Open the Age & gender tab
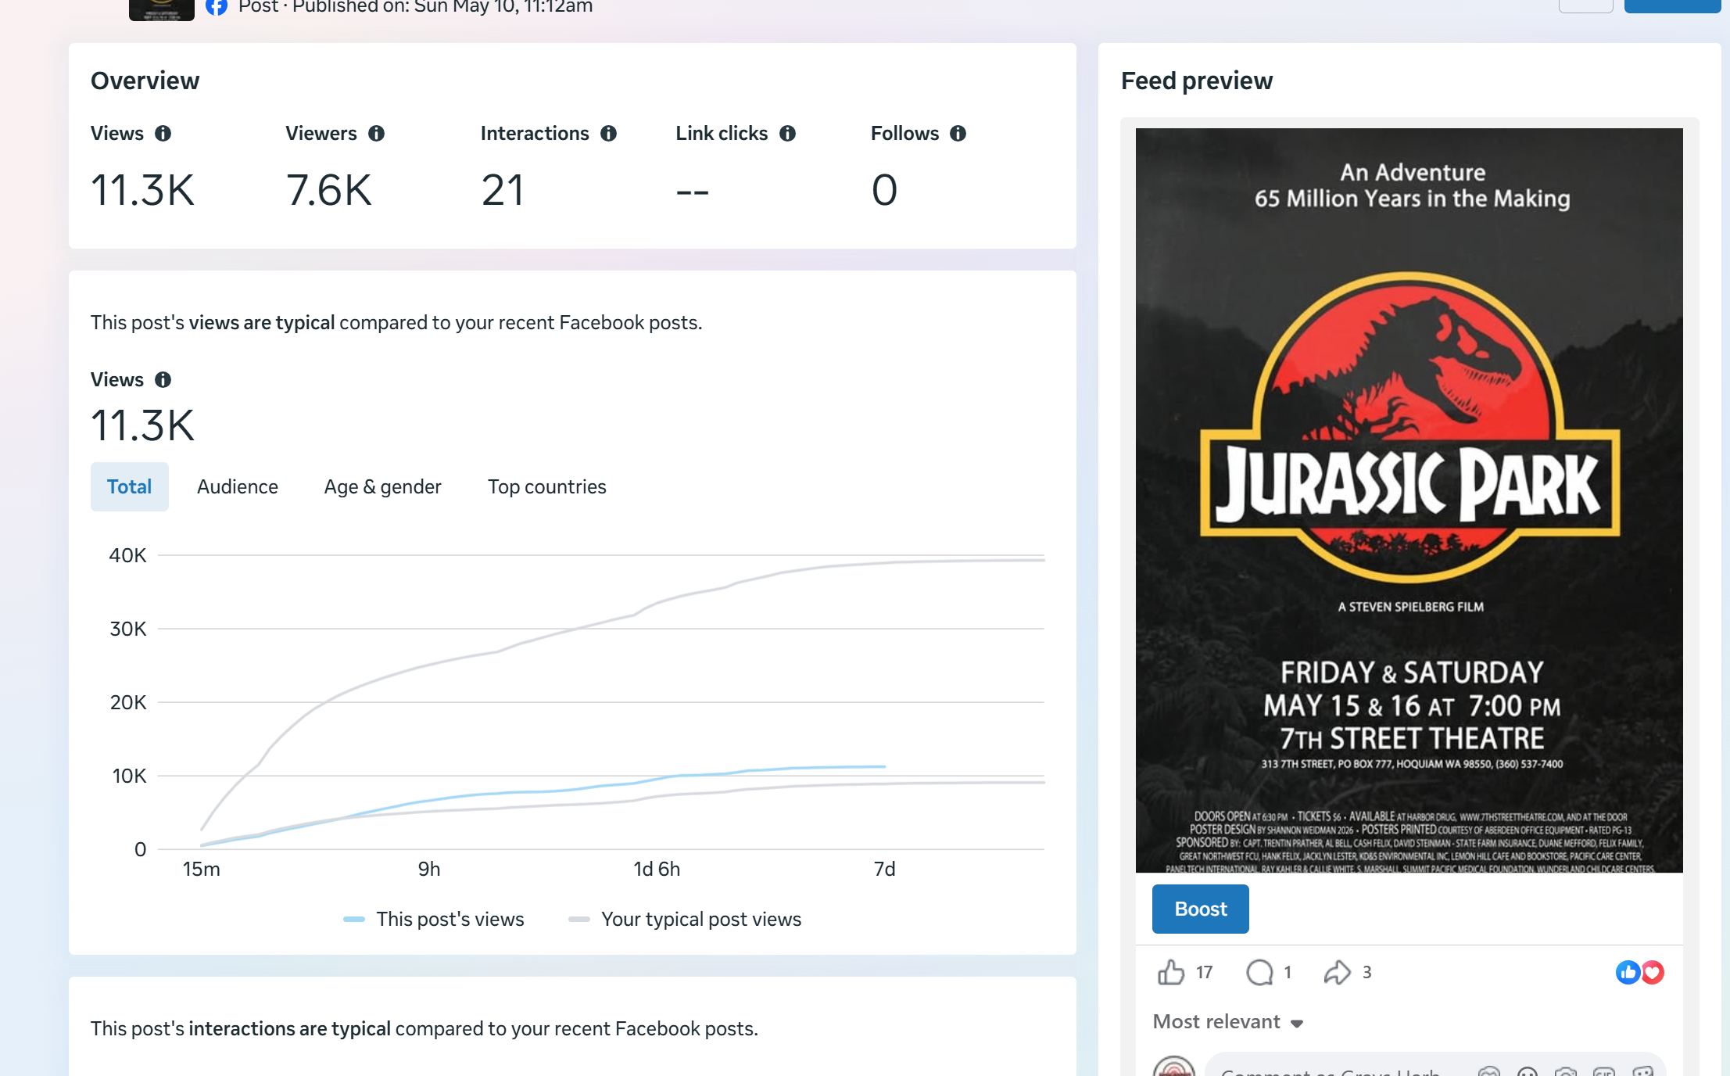The width and height of the screenshot is (1730, 1076). click(383, 486)
